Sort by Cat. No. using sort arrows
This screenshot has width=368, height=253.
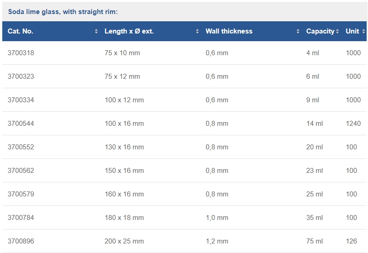coord(96,31)
